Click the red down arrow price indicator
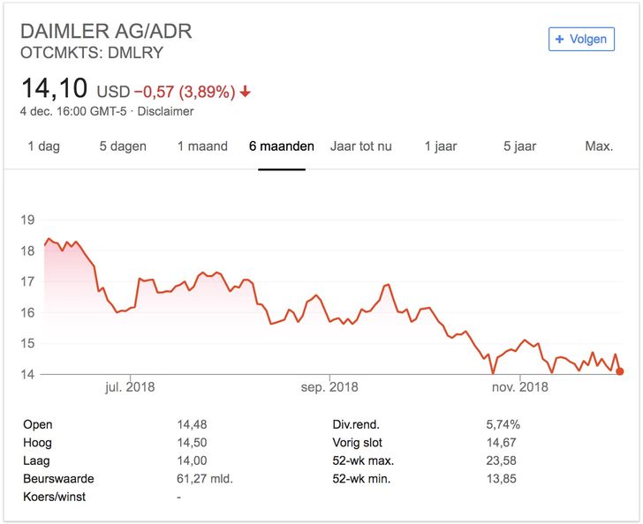This screenshot has height=524, width=643. click(246, 92)
